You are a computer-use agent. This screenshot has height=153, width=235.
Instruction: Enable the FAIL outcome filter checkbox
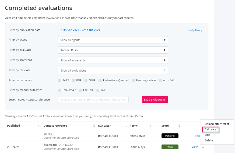point(73,81)
